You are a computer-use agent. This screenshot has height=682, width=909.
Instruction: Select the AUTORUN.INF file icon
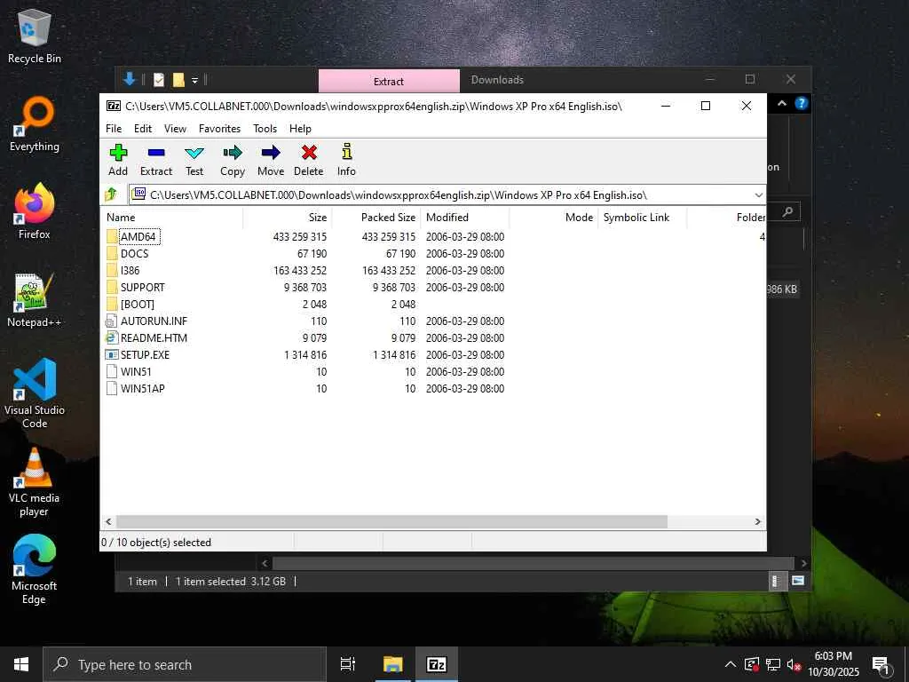(112, 321)
